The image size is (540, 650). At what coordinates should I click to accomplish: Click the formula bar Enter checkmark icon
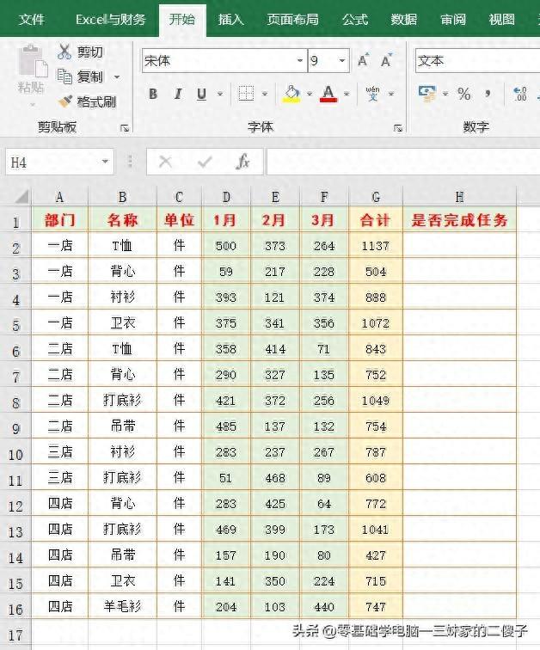tap(205, 162)
